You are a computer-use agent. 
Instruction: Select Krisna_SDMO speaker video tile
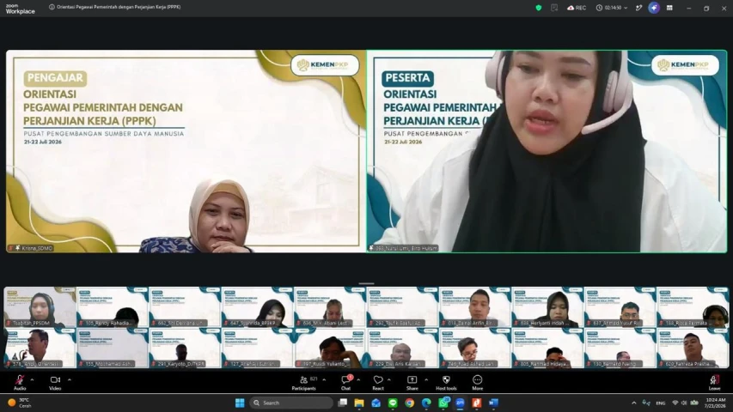coord(186,151)
